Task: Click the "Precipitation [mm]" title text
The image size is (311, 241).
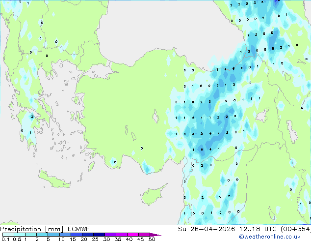Action: 31,229
